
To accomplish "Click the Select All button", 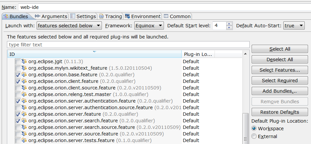I will [280, 49].
